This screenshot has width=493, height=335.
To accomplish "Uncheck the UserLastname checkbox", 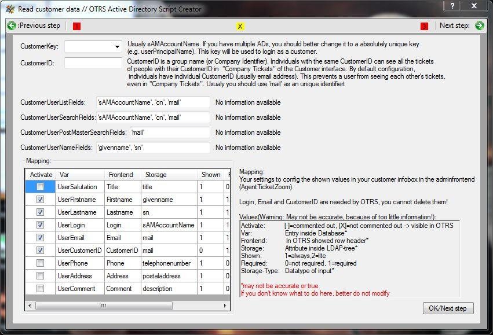I will pyautogui.click(x=40, y=212).
